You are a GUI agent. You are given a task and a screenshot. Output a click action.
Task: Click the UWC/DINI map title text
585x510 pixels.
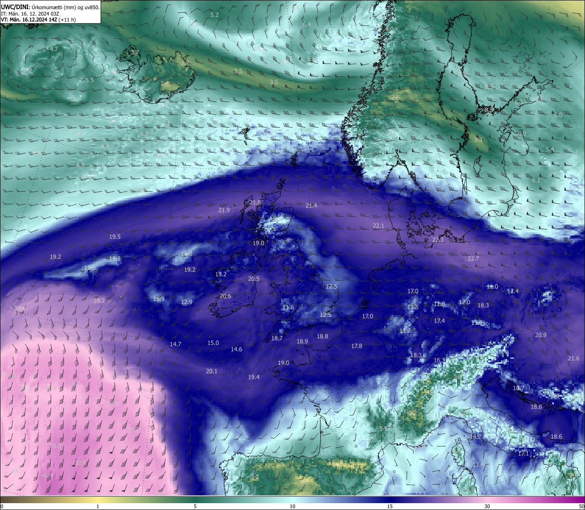(50, 7)
